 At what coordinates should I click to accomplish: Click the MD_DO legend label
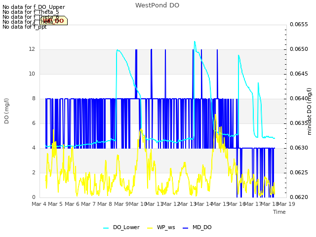202,227
